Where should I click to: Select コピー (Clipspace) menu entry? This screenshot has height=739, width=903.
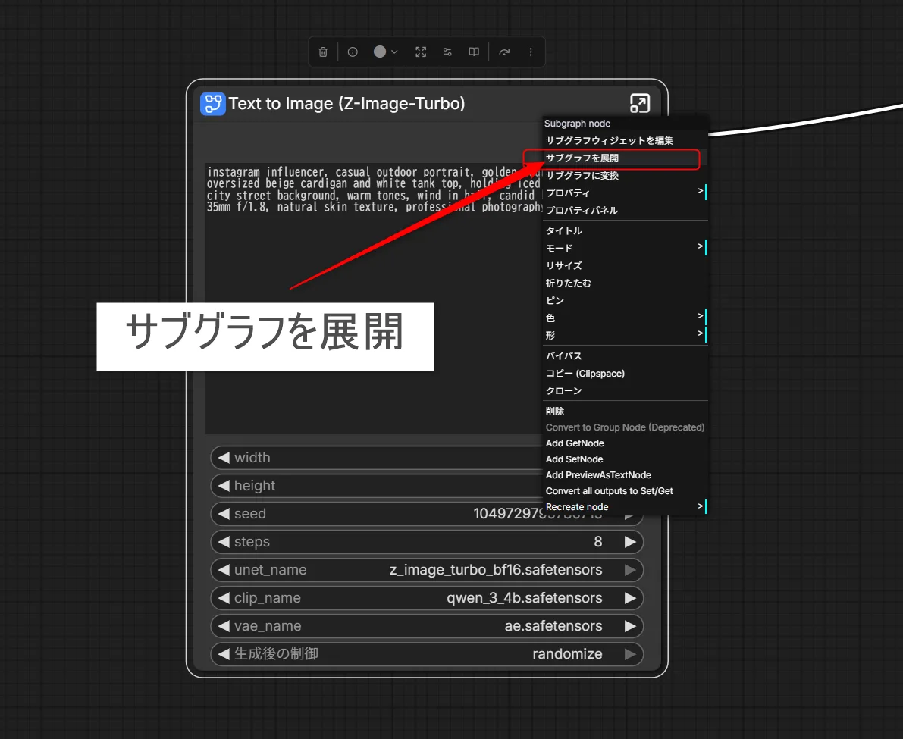626,373
